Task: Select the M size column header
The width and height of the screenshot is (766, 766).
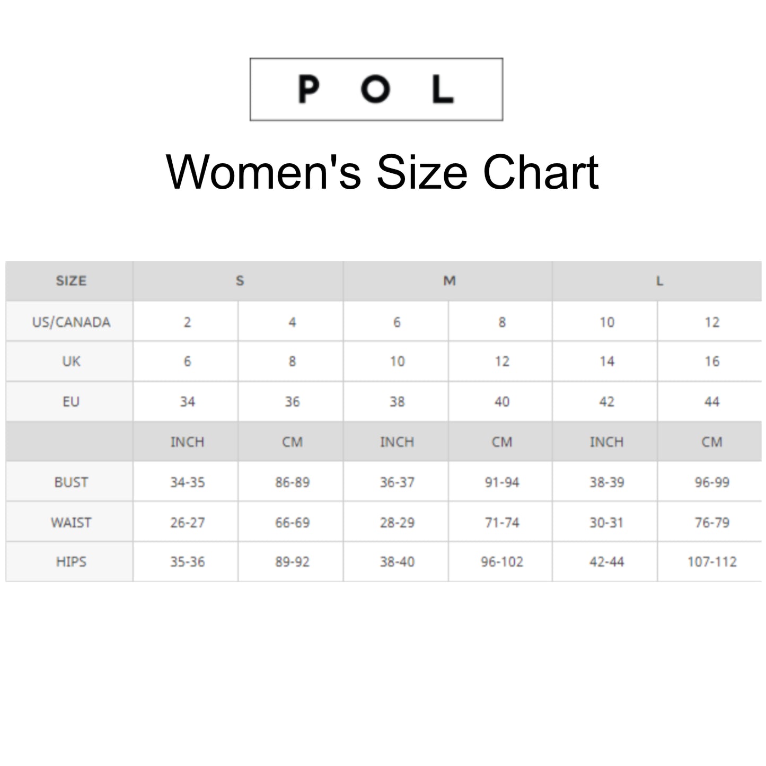Action: click(449, 281)
